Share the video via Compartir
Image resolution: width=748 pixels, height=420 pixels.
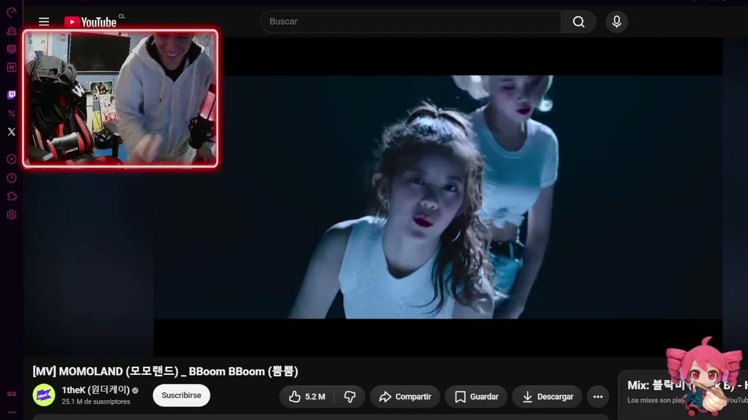(405, 397)
